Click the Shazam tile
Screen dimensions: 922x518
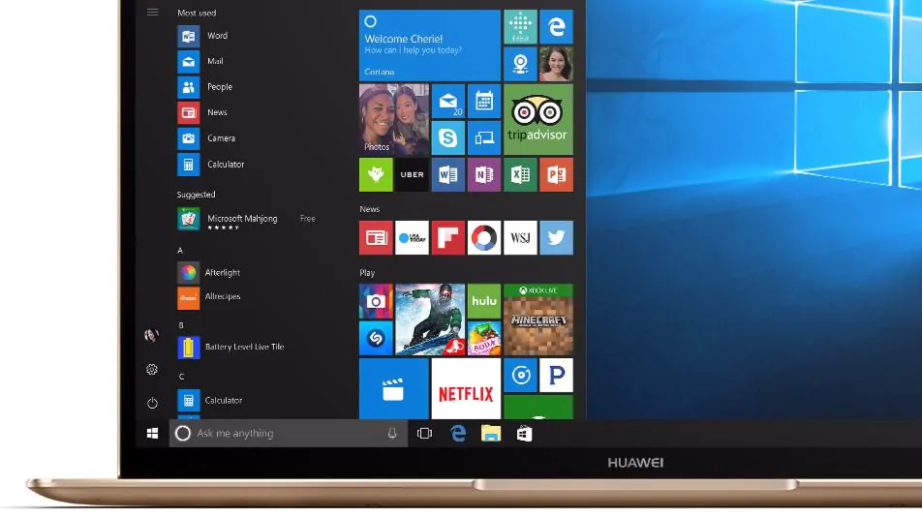point(376,338)
